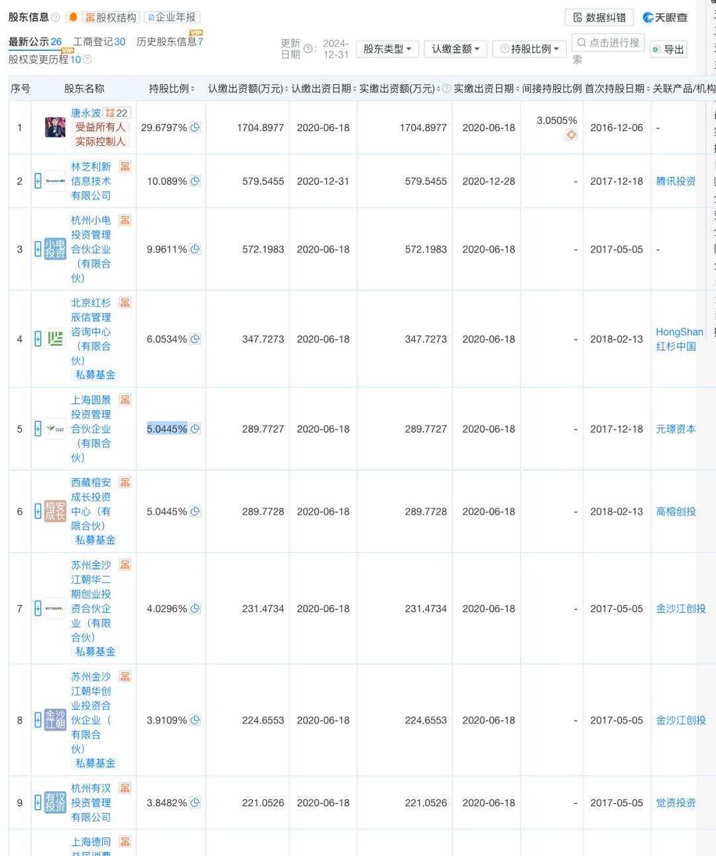The width and height of the screenshot is (716, 856).
Task: Expand row for 林芝利新信息技术有限公司
Action: [x=38, y=181]
